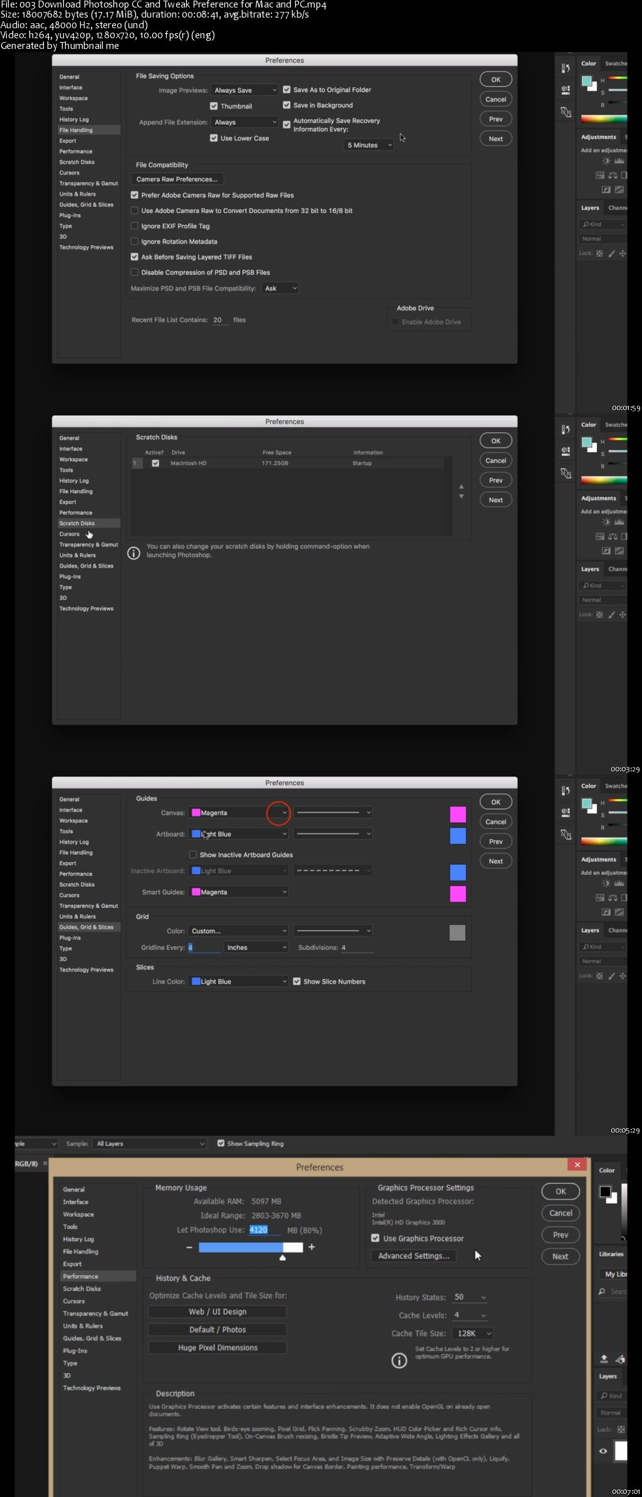
Task: Open Grid Color Custom dropdown
Action: coord(239,931)
